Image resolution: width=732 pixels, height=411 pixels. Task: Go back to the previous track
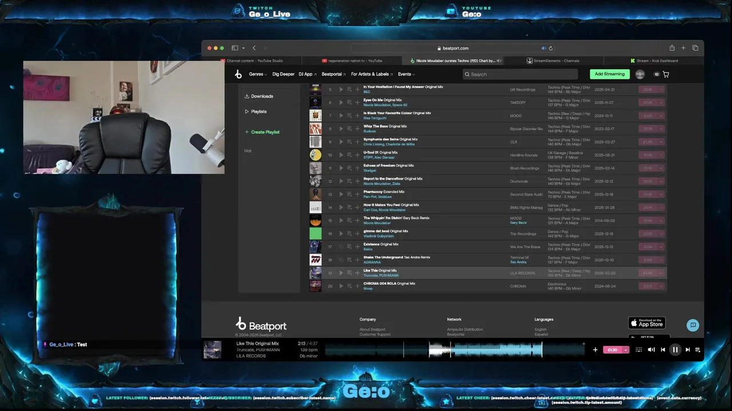coord(663,349)
